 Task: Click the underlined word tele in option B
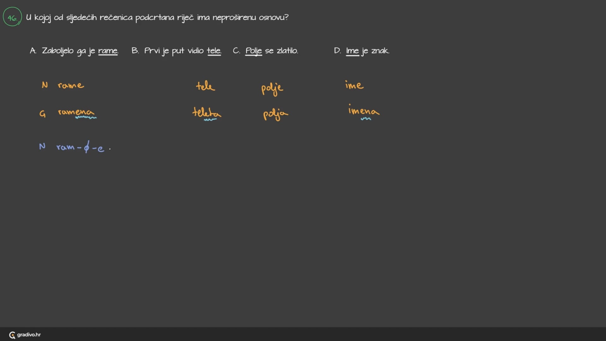click(214, 51)
